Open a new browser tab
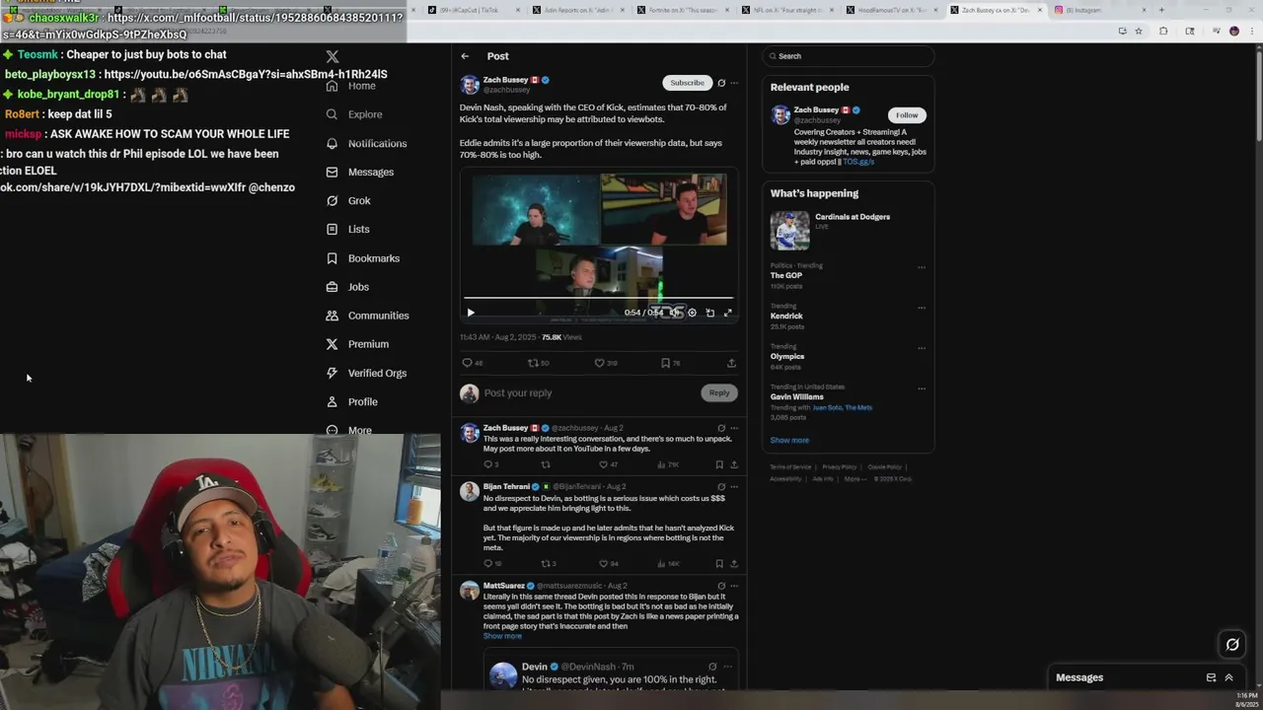 [x=1161, y=10]
